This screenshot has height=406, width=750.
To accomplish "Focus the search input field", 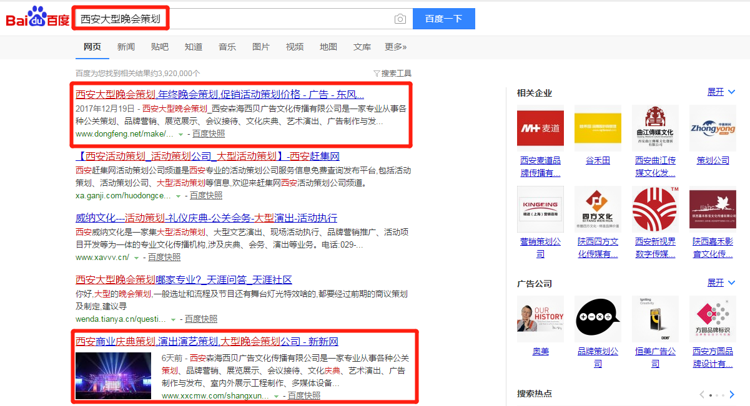I will 233,19.
